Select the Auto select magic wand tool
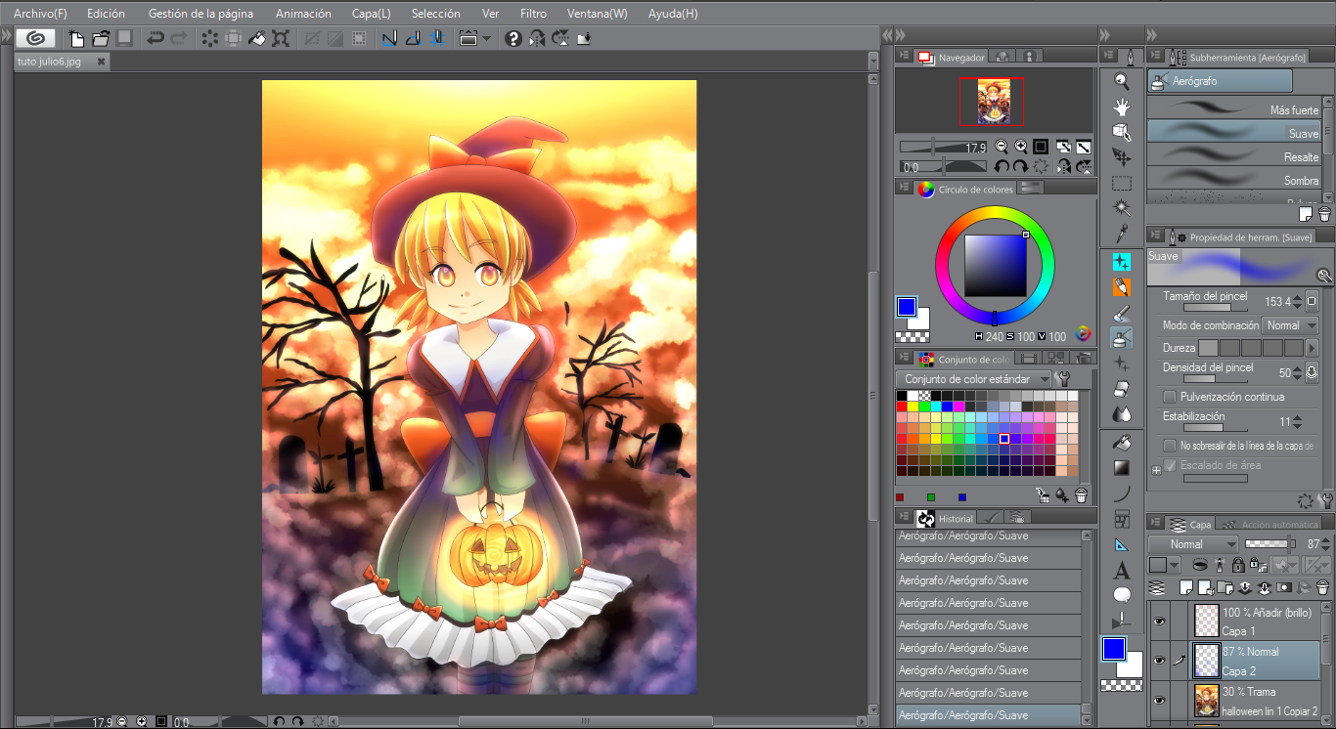The height and width of the screenshot is (729, 1336). pos(1122,208)
